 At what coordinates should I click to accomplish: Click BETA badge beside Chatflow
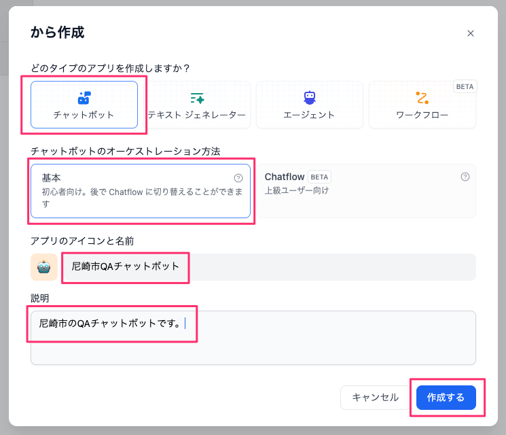tap(319, 177)
